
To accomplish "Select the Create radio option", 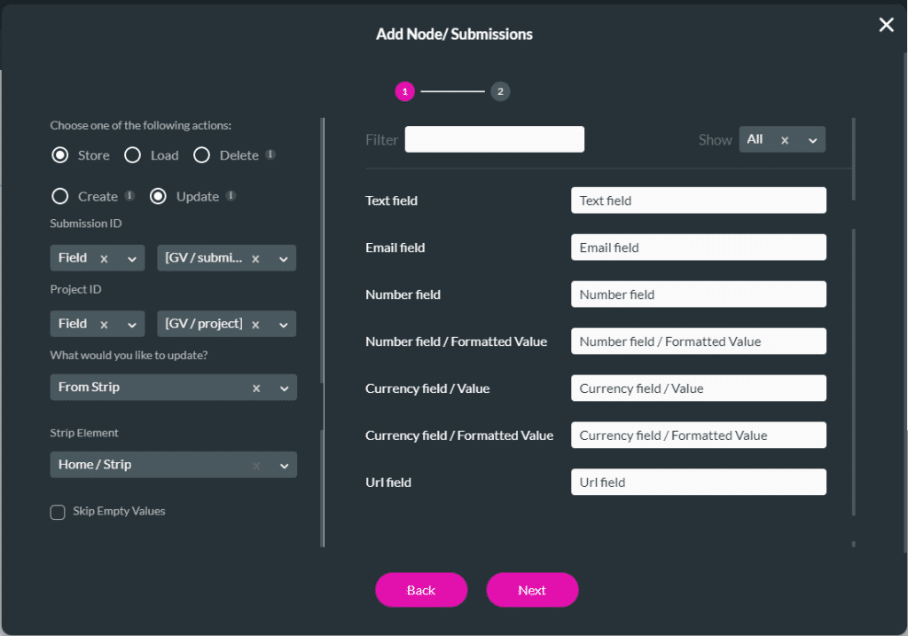I will (x=60, y=196).
